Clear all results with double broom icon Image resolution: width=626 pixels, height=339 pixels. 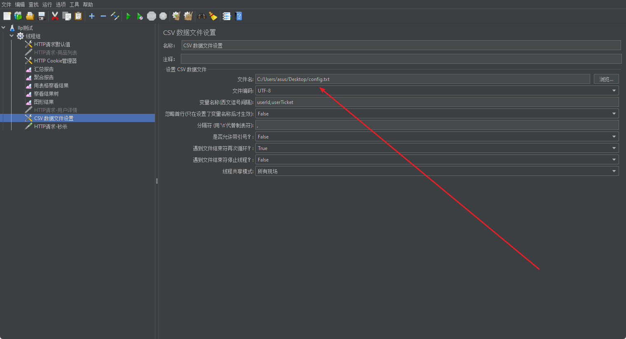pos(188,16)
